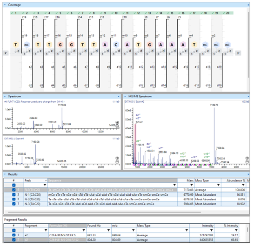Uncheck the a2 fragment row checkbox
This screenshot has height=246, width=254.
[14, 235]
